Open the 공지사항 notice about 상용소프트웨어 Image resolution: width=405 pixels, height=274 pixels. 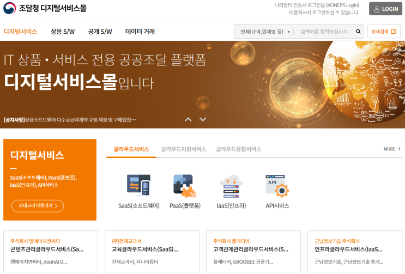[x=70, y=120]
